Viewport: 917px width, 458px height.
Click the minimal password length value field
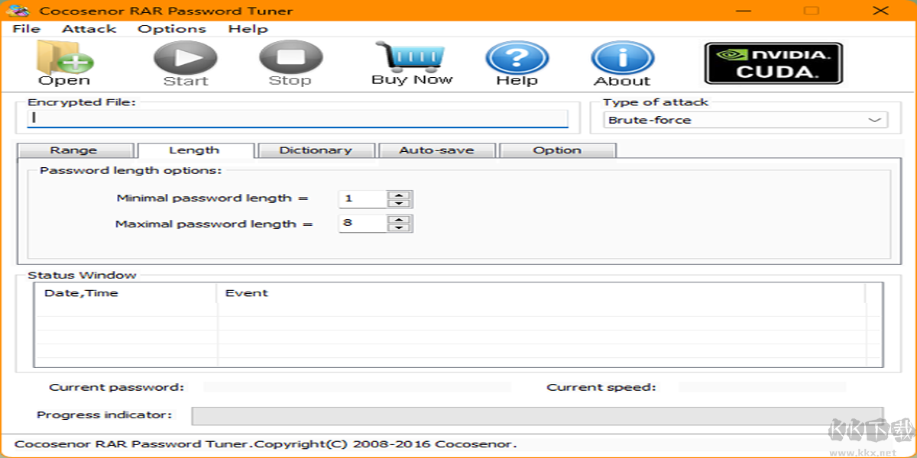click(362, 198)
